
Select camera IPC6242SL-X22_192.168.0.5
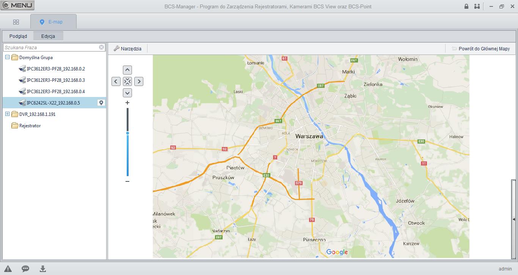[54, 103]
